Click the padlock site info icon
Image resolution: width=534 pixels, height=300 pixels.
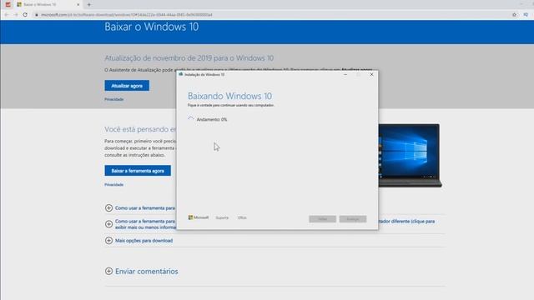pyautogui.click(x=37, y=15)
